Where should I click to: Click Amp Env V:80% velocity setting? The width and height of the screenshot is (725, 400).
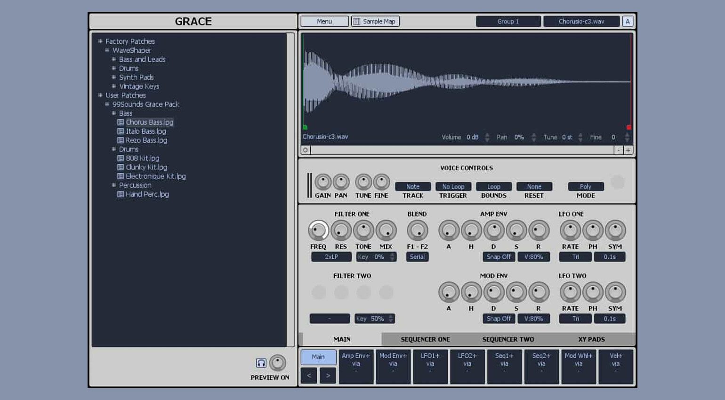coord(534,257)
